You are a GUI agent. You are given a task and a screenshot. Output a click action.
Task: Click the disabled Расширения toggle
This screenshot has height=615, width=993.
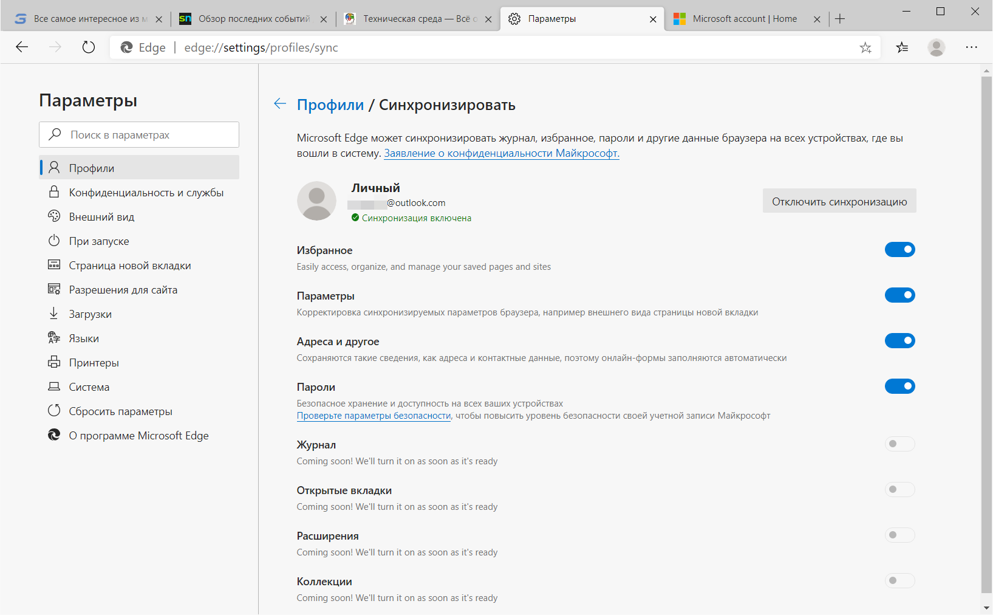click(899, 535)
